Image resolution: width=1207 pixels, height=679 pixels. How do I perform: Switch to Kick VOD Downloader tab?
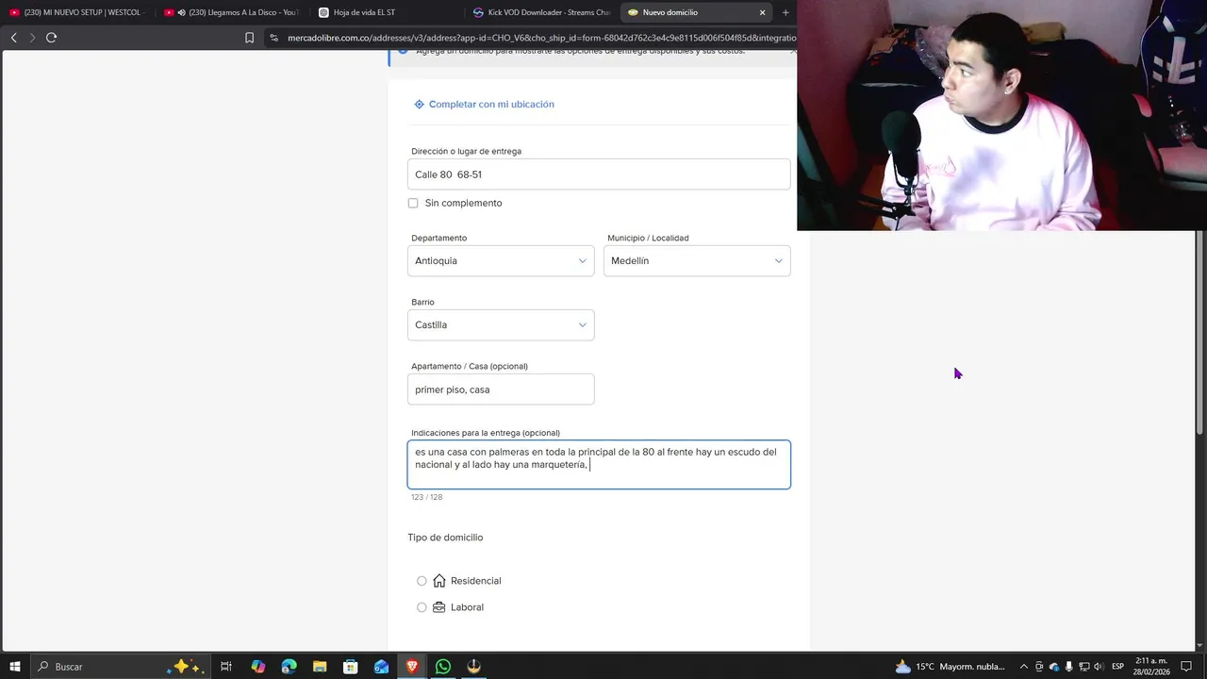coord(541,12)
